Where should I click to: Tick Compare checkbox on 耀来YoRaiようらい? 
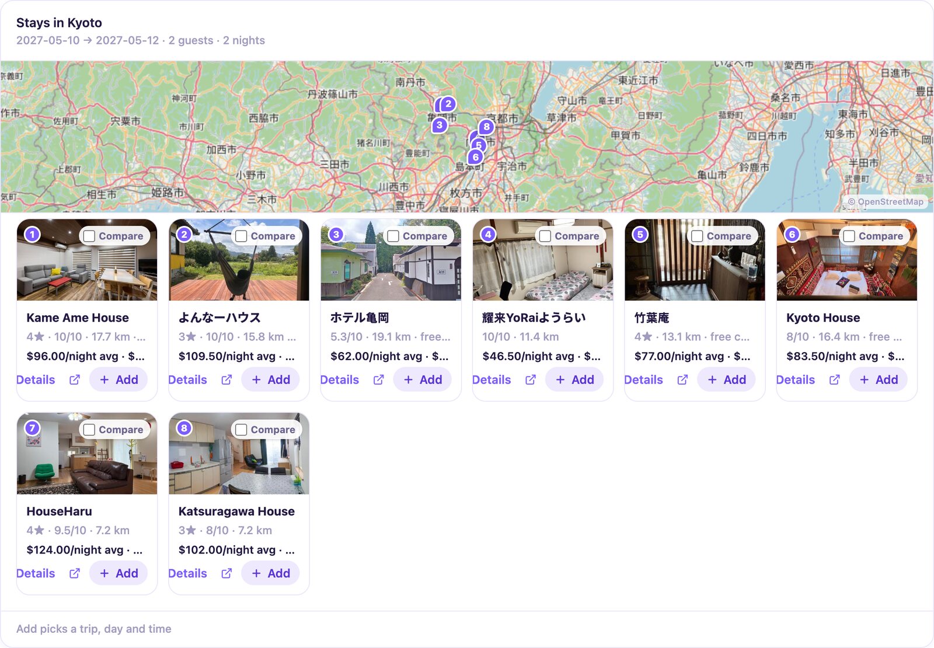click(x=545, y=236)
